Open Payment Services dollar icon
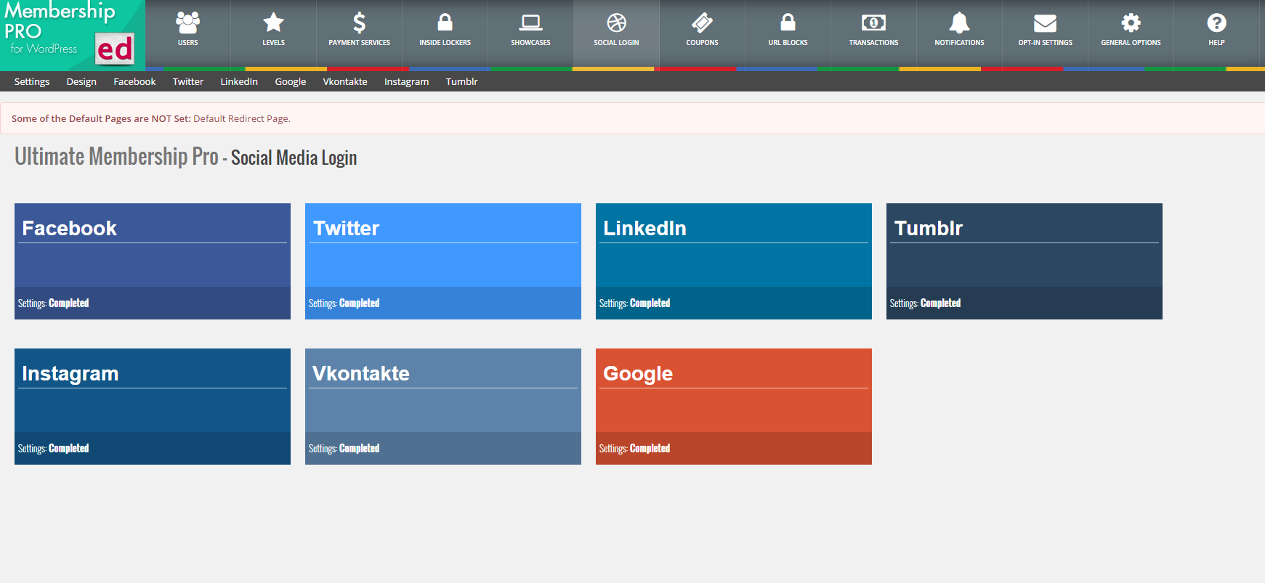This screenshot has height=583, width=1265. (x=359, y=23)
